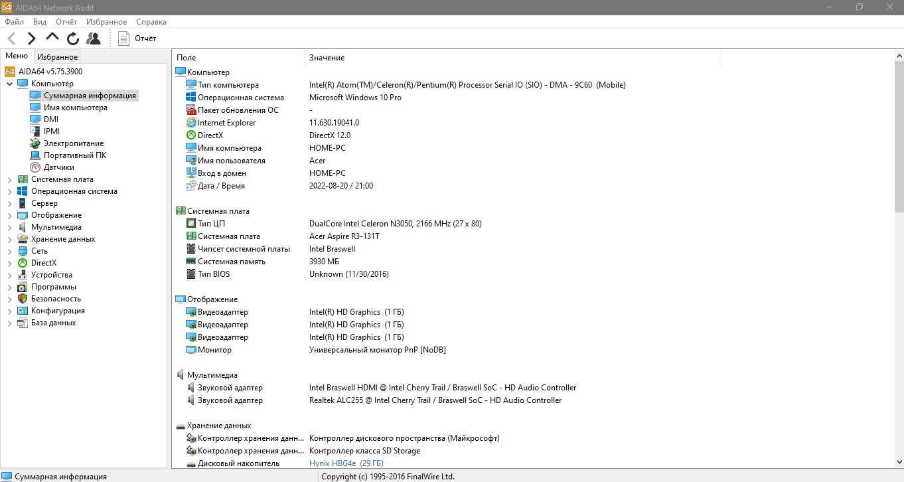Open the Справка menu
Screen dimensions: 904x482
151,22
